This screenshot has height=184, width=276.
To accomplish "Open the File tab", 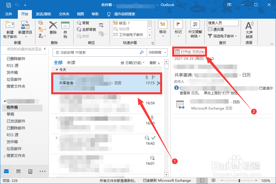I will tap(8, 14).
